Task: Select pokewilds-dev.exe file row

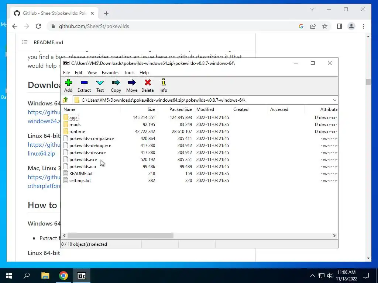Action: pos(200,152)
